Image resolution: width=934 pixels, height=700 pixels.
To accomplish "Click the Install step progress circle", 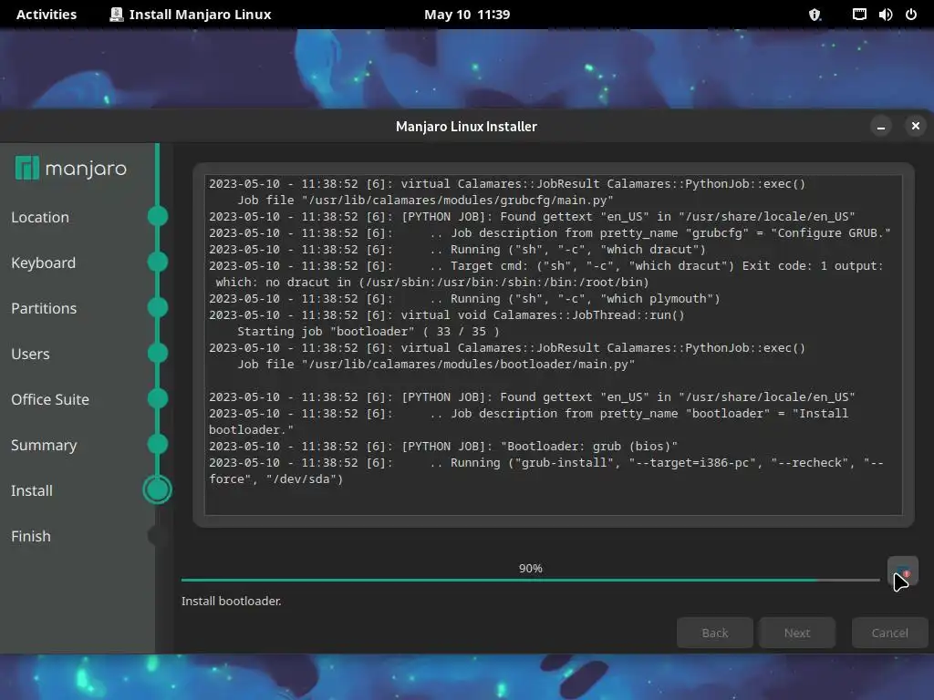I will [157, 489].
